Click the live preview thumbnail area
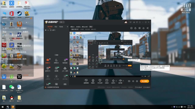 [110, 54]
